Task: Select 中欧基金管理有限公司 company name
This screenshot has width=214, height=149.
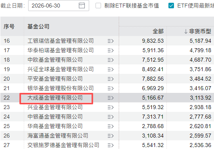Action: pos(55,60)
